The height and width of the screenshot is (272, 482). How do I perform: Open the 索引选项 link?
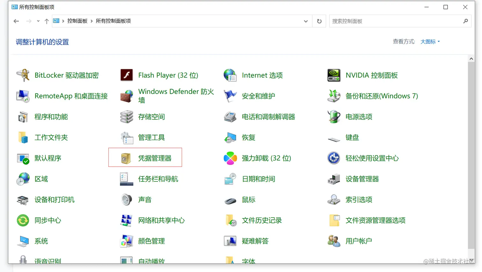[359, 200]
